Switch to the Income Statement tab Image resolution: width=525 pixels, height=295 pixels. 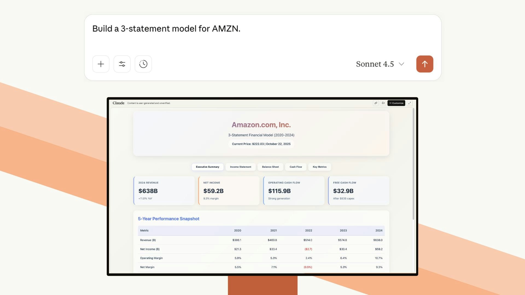(240, 167)
